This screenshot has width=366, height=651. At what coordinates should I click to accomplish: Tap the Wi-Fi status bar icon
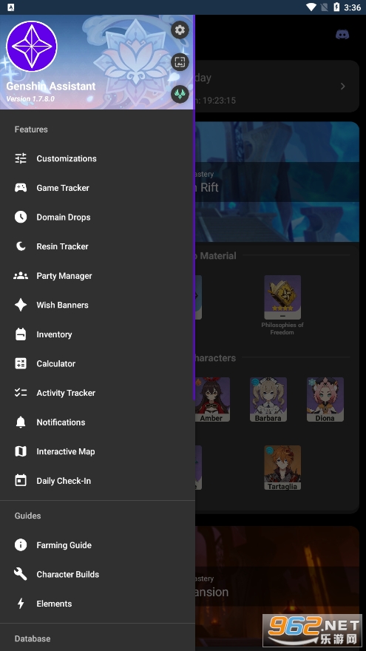coord(311,7)
